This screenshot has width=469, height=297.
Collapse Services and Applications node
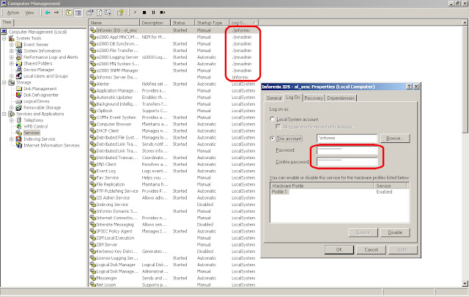point(4,114)
